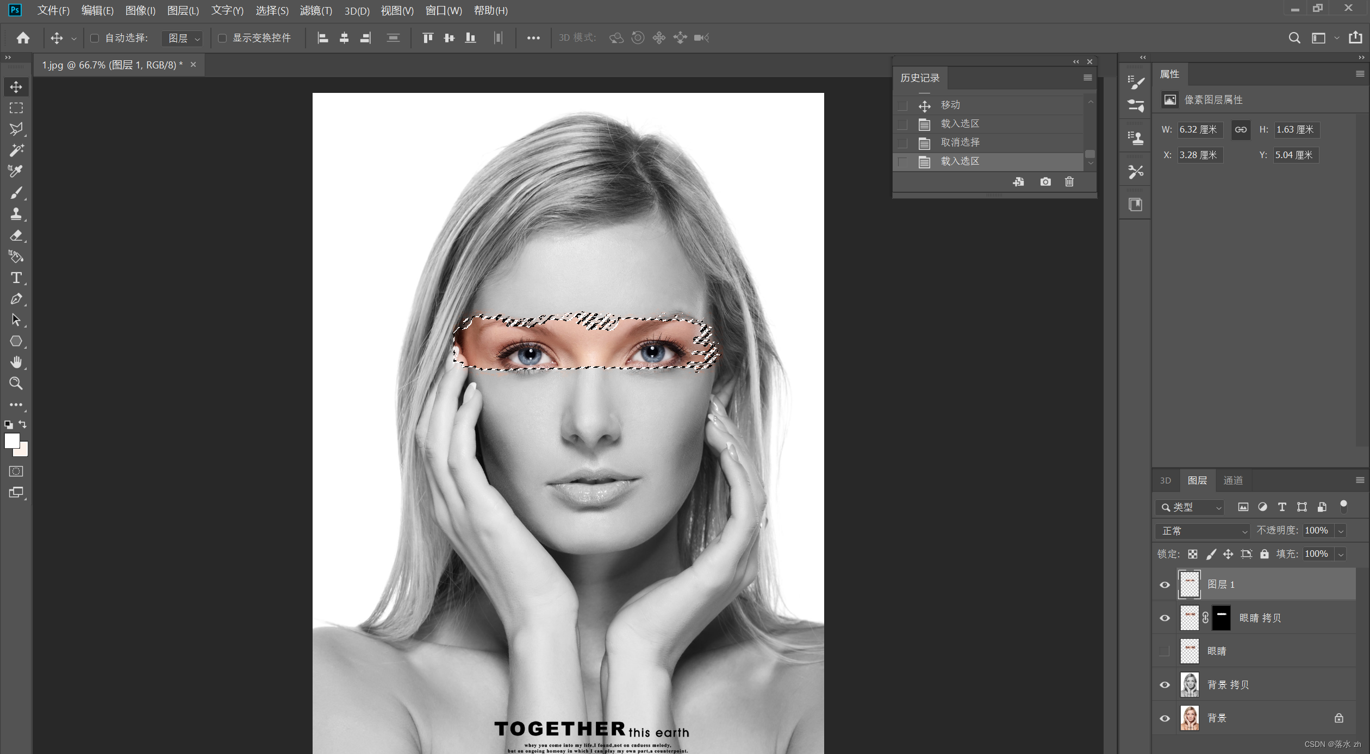This screenshot has height=754, width=1370.
Task: Select the Hand tool
Action: point(16,362)
